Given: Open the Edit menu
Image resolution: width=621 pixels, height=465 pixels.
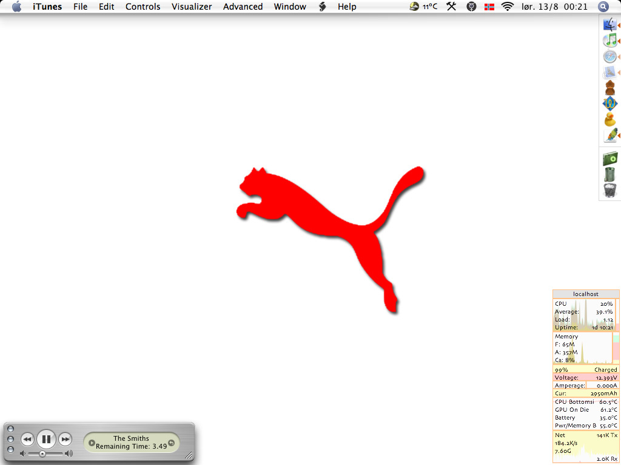Looking at the screenshot, I should (x=107, y=7).
